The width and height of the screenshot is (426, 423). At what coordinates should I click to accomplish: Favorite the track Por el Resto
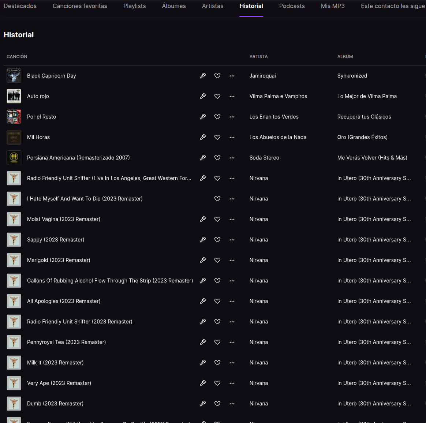(x=217, y=117)
